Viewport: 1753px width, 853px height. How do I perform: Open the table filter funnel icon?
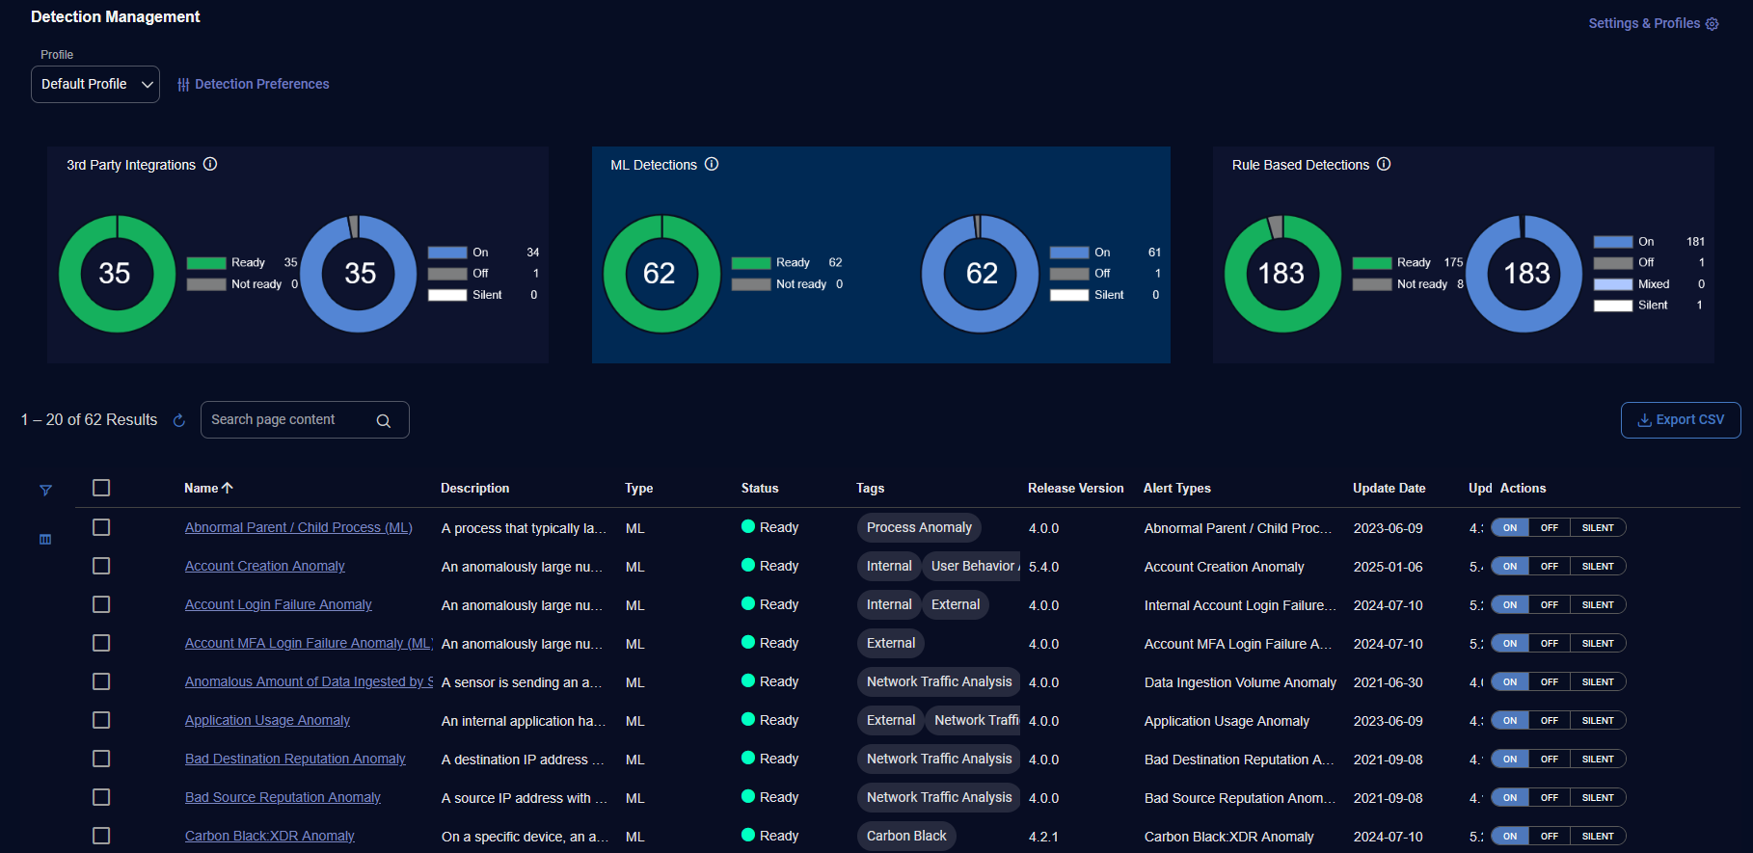(45, 491)
